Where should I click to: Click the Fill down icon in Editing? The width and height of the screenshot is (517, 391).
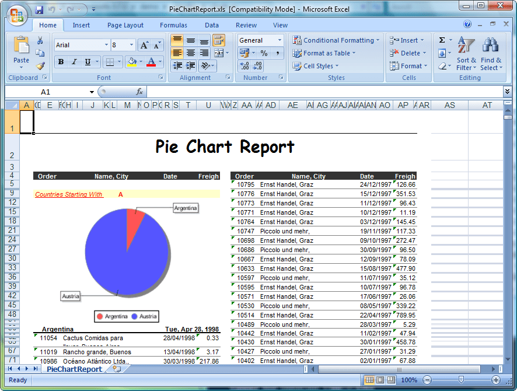(442, 53)
